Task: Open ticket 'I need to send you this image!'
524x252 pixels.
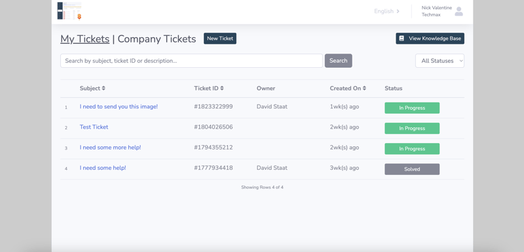Action: pos(119,106)
